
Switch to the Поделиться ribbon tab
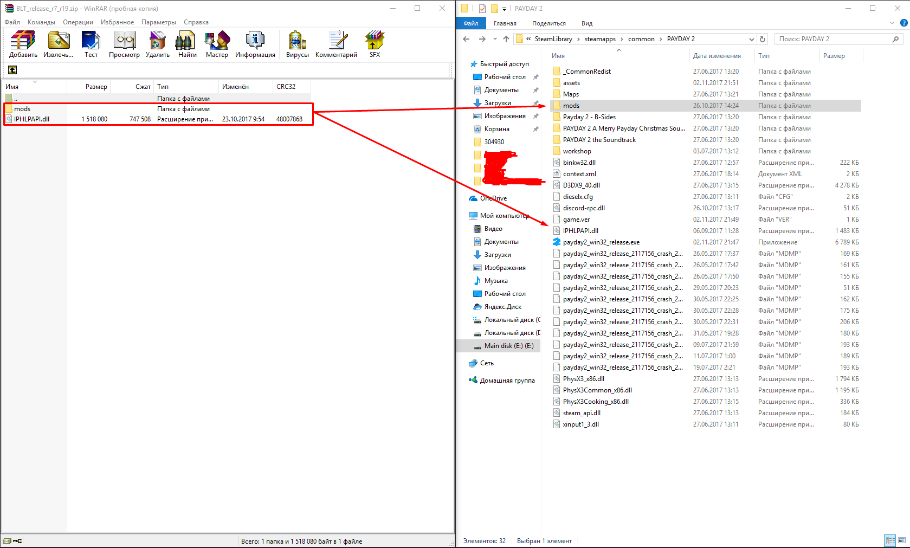pos(548,23)
